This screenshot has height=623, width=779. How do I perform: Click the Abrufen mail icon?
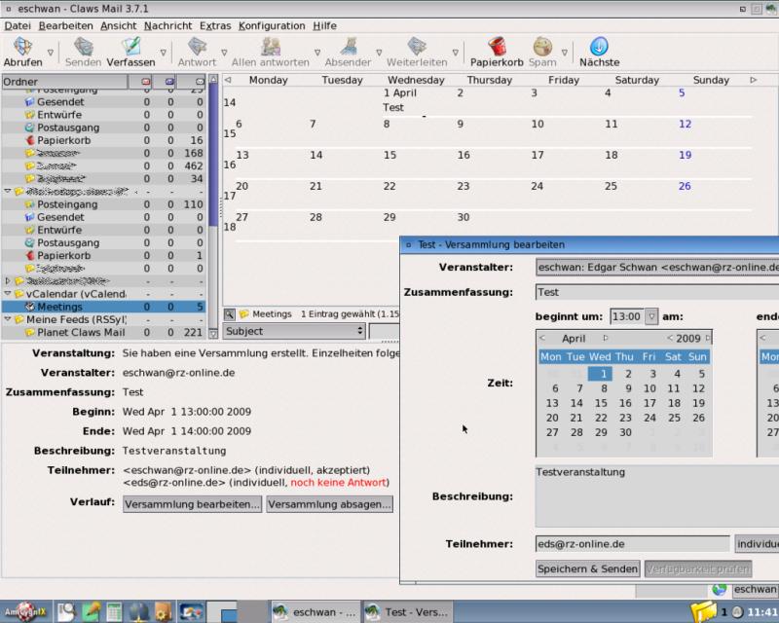pyautogui.click(x=22, y=47)
